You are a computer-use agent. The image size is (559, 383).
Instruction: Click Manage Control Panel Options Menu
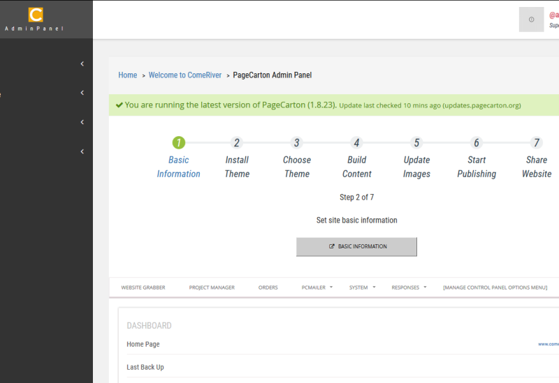pyautogui.click(x=495, y=287)
